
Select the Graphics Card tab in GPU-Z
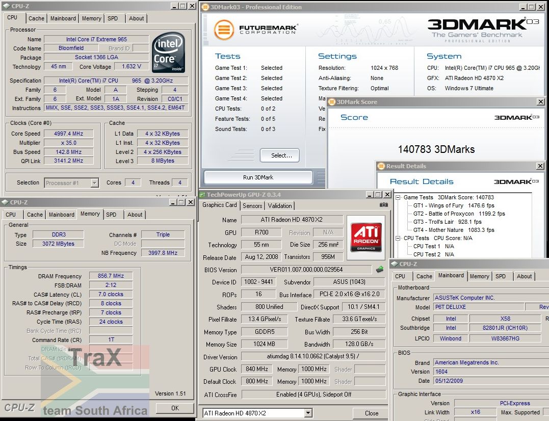(220, 205)
